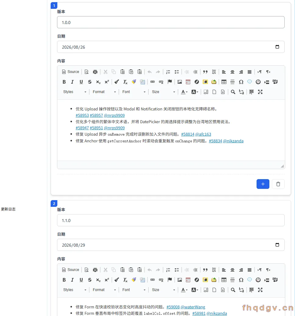Open Format dropdown in second editor
The height and width of the screenshot is (316, 295).
tap(104, 290)
